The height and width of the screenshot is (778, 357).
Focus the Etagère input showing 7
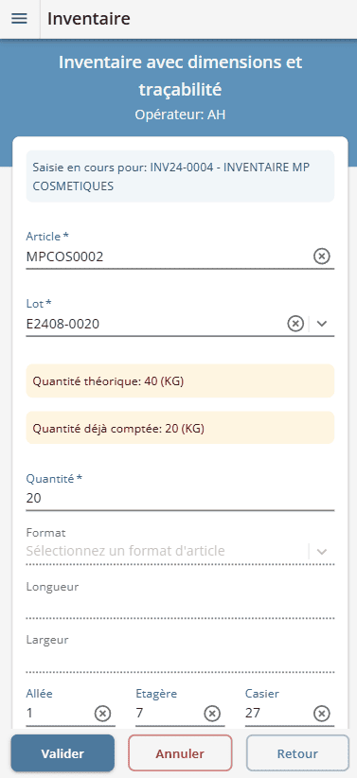(169, 714)
